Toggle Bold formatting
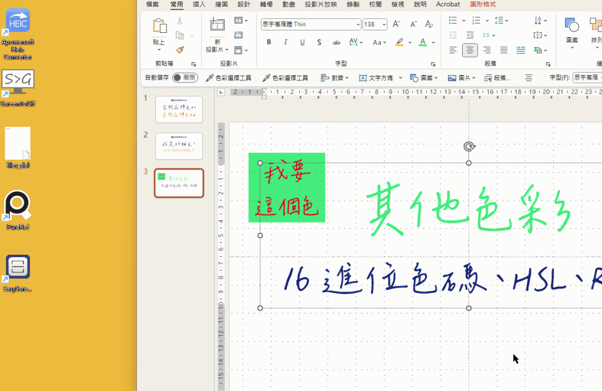The height and width of the screenshot is (391, 602). click(269, 42)
